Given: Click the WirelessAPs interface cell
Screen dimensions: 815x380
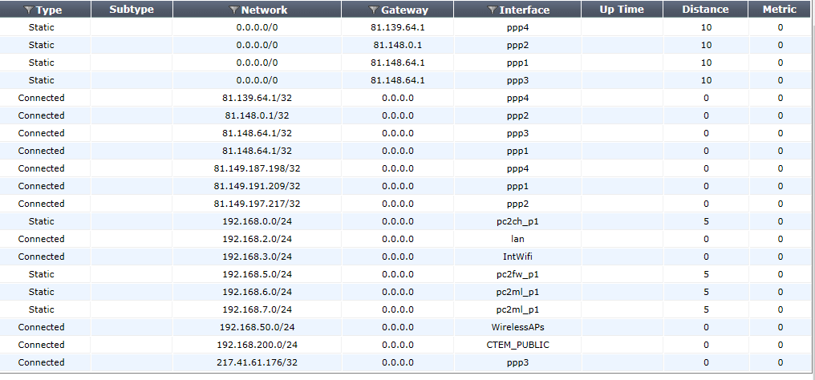Looking at the screenshot, I should pos(517,327).
